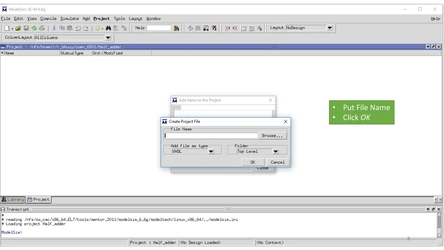Close the Create Project File dialog
444x250 pixels.
(285, 122)
